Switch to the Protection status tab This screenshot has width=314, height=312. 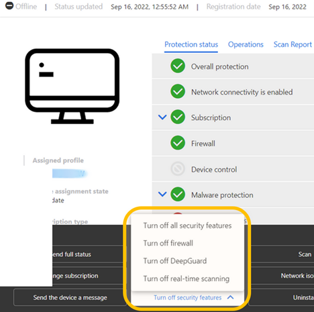pos(191,45)
